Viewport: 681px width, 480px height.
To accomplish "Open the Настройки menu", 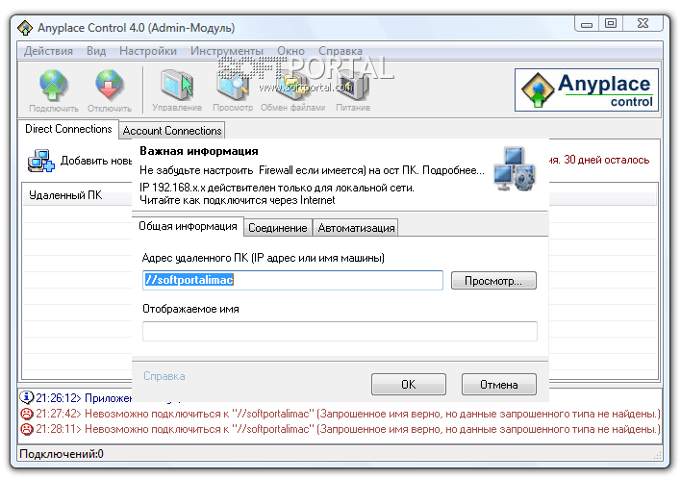I will (148, 51).
